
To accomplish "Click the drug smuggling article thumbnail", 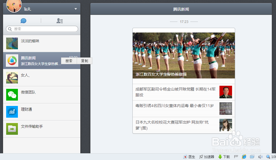I will [226, 108].
